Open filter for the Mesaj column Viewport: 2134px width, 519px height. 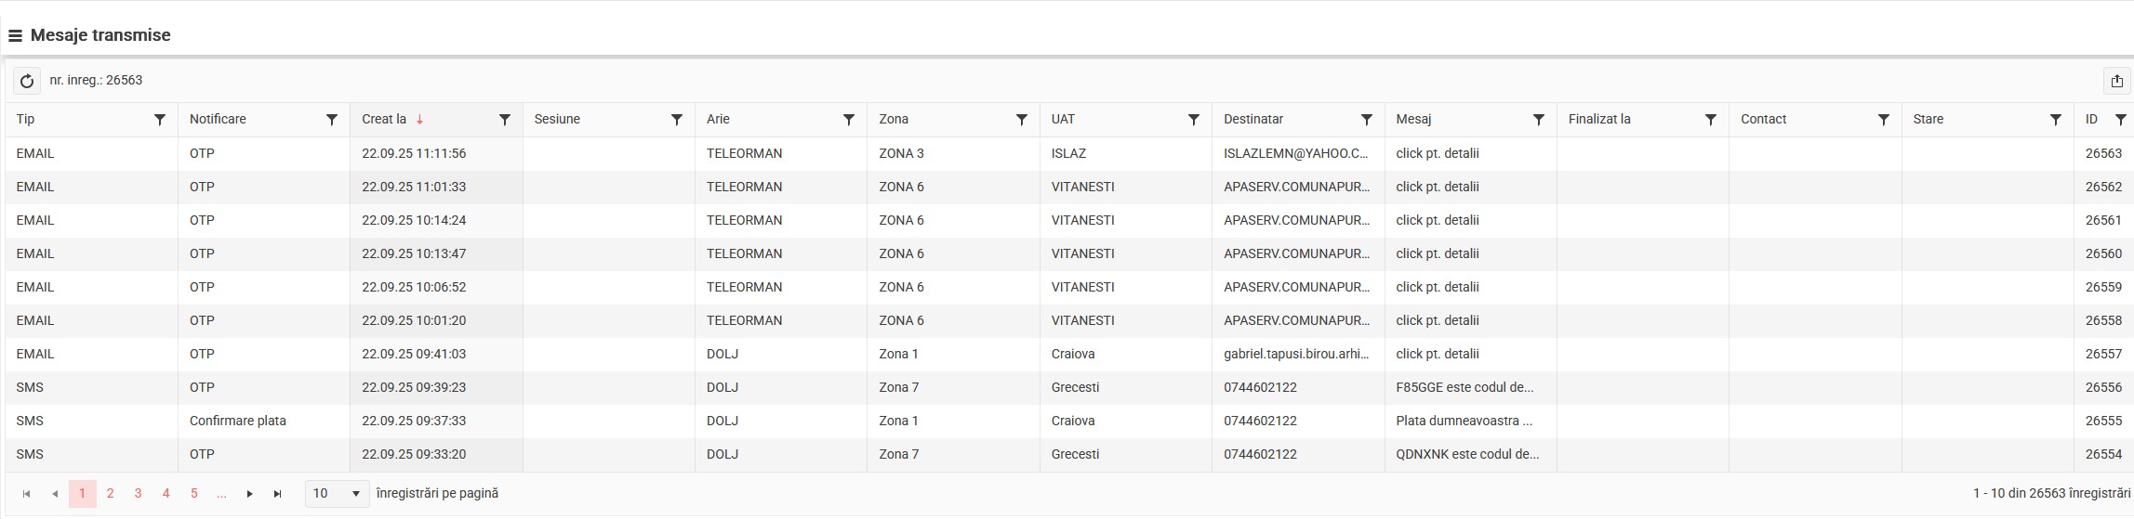1538,120
